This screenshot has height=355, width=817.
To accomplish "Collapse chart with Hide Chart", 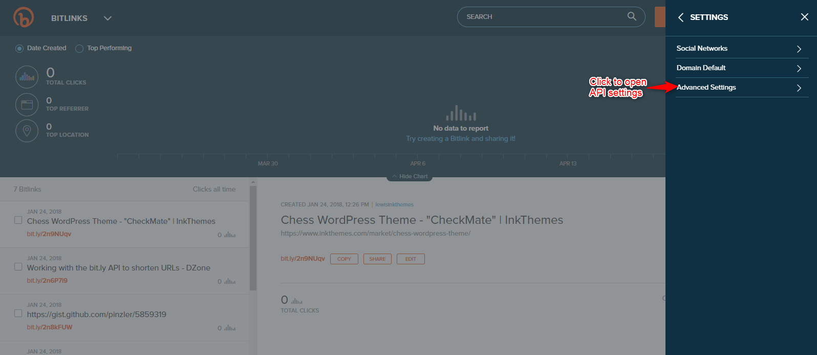I will tap(410, 176).
